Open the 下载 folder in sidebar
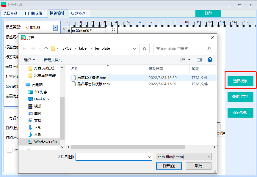 [38, 127]
